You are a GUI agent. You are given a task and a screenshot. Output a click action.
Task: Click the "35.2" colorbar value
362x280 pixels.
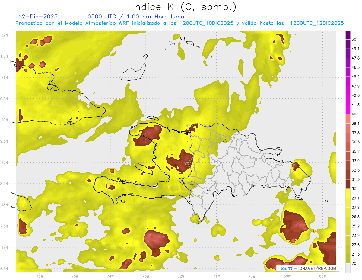pos(356,151)
